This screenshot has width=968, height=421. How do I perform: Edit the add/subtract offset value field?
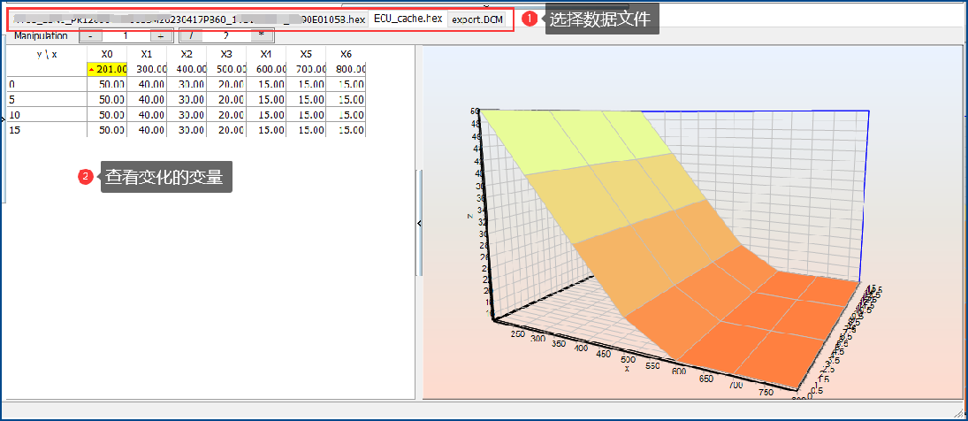(126, 35)
